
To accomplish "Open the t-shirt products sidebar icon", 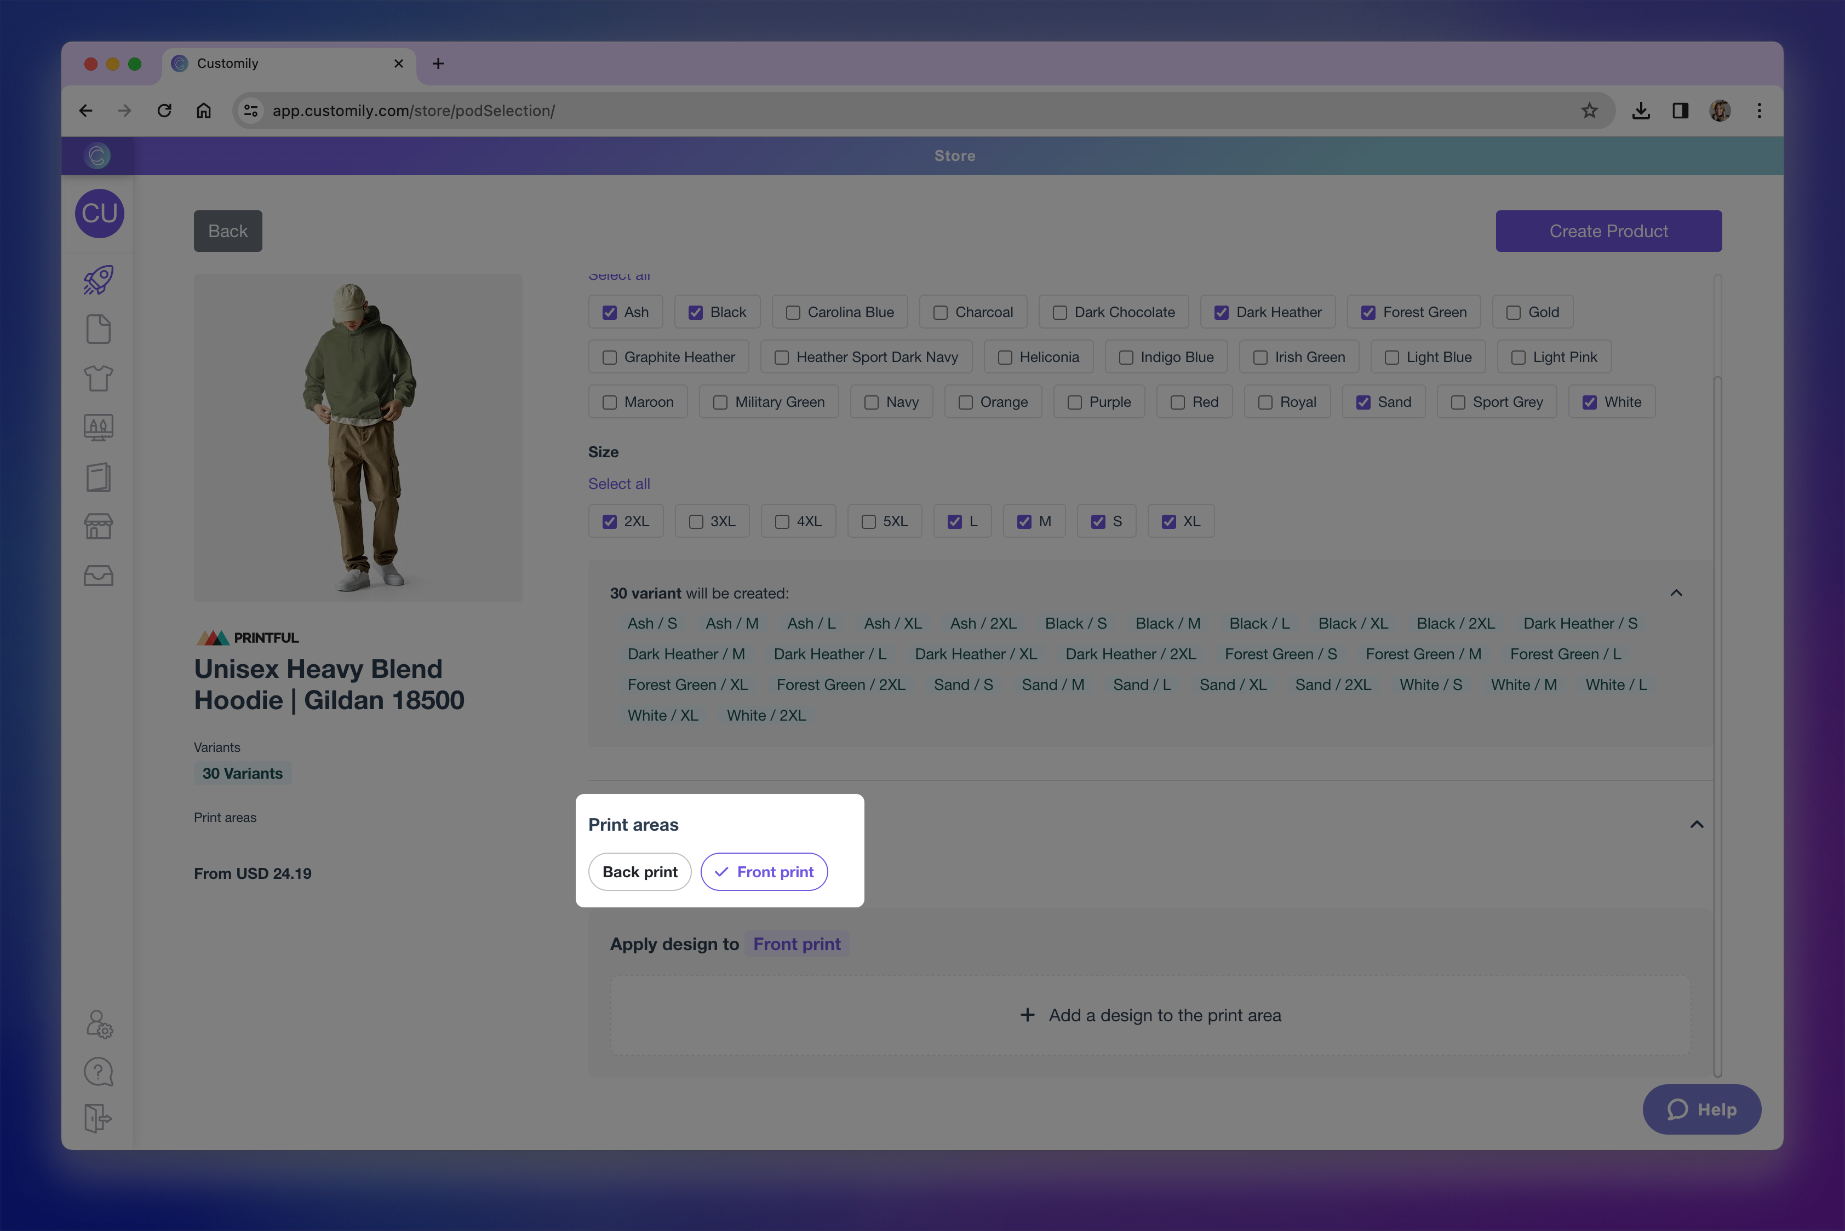I will coord(98,378).
